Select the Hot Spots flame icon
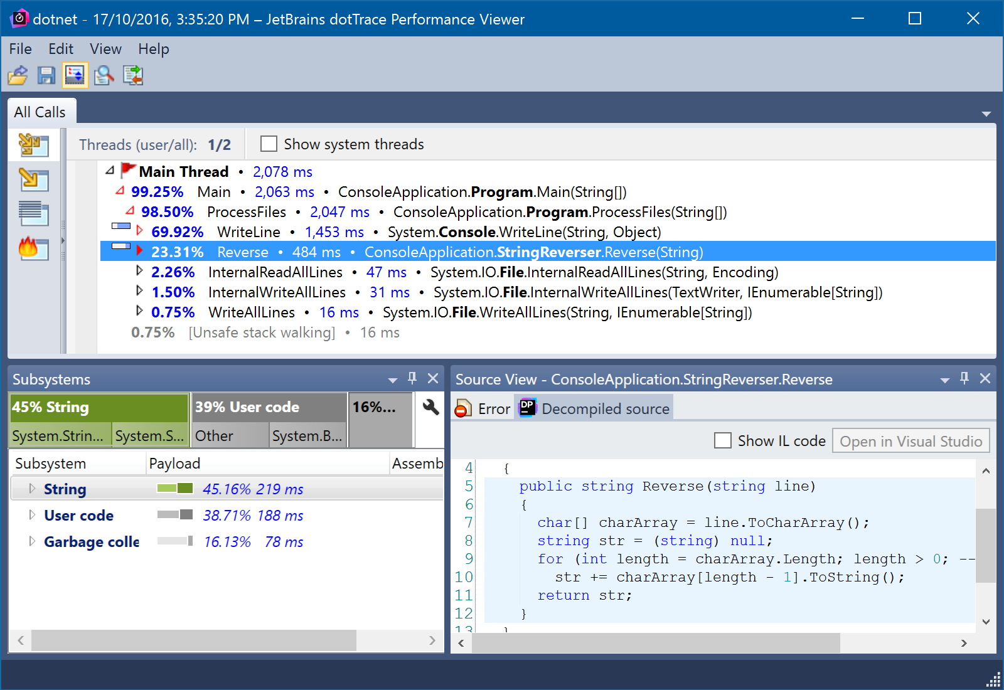This screenshot has width=1004, height=690. (x=33, y=248)
